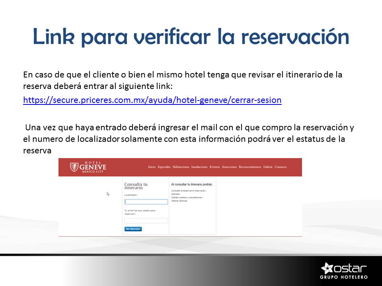Select Habitaciones in the navigation bar
The width and height of the screenshot is (382, 286).
click(181, 167)
